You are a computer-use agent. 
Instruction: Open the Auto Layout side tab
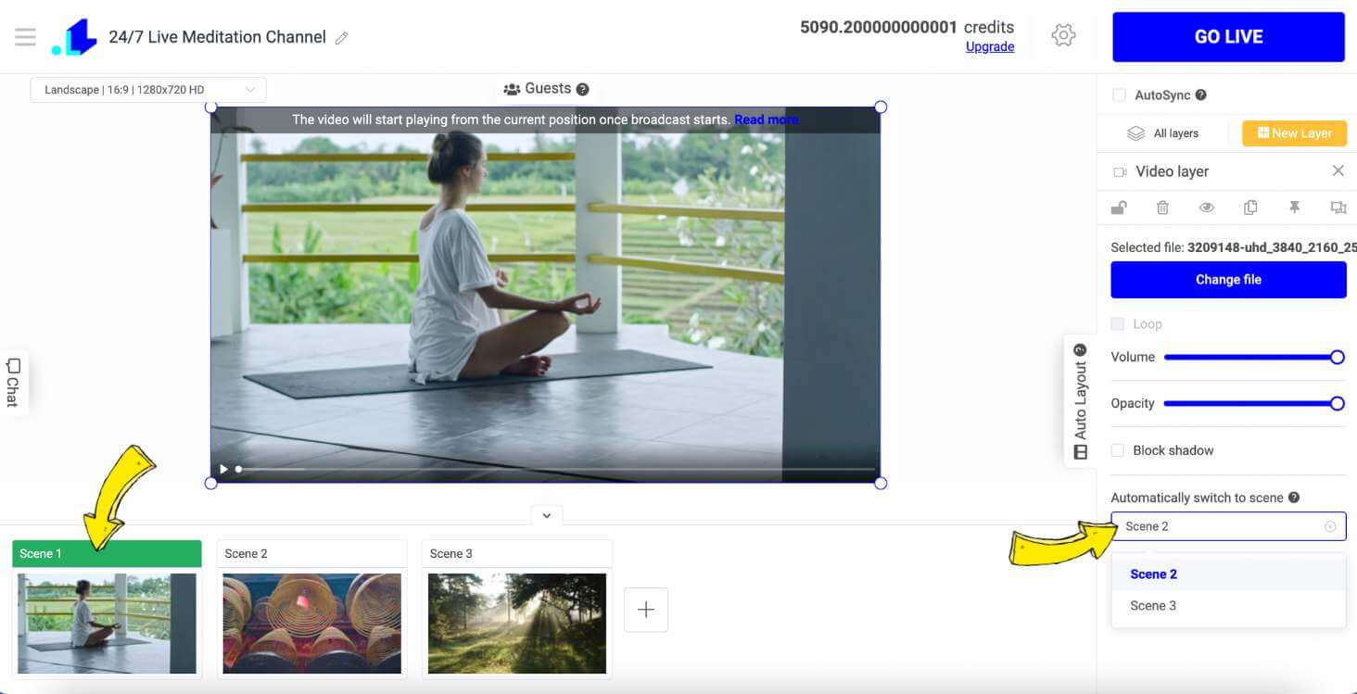click(1080, 401)
